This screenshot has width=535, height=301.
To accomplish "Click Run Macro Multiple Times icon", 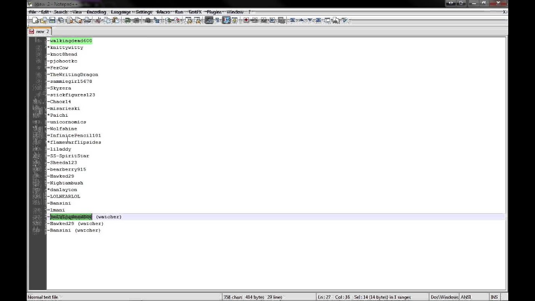I will coord(272,20).
